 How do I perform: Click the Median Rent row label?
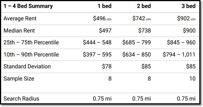[x=19, y=31]
